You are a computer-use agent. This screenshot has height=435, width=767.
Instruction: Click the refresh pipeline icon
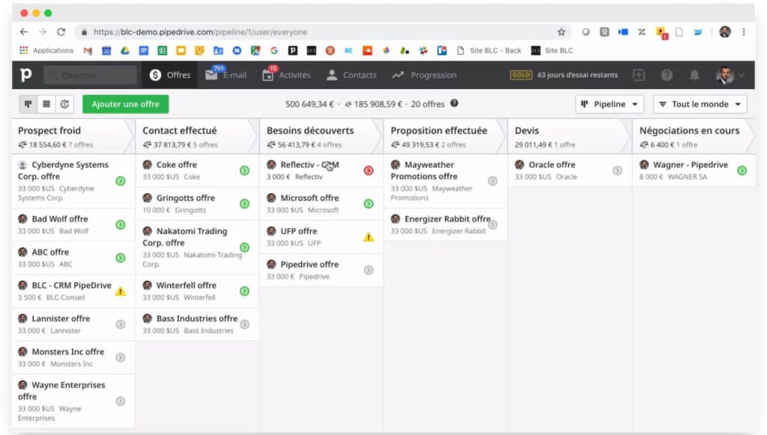pos(65,104)
